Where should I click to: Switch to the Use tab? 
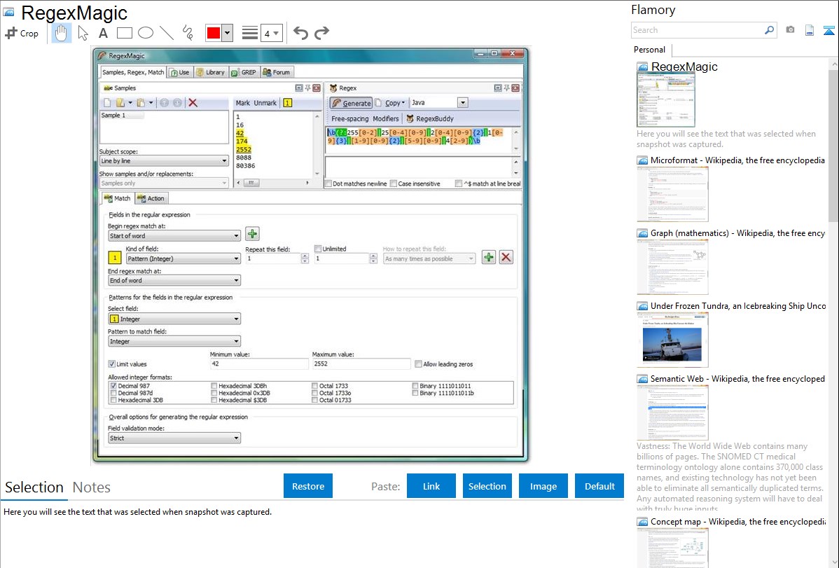coord(180,72)
